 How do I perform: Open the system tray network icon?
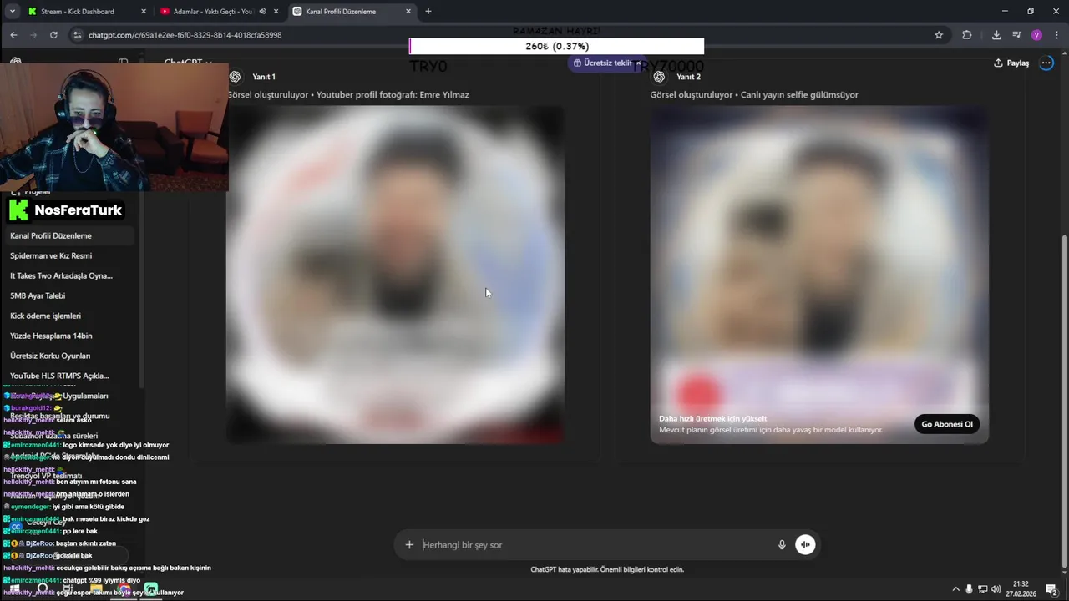point(983,589)
